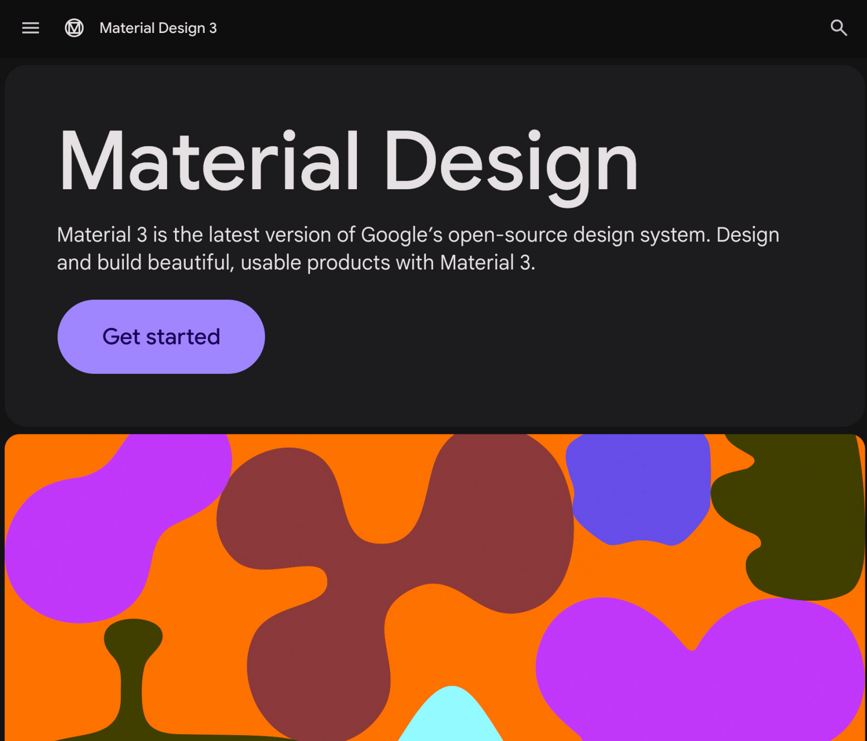Click empty dark space right of 'Get started'
This screenshot has width=867, height=741.
(520, 337)
